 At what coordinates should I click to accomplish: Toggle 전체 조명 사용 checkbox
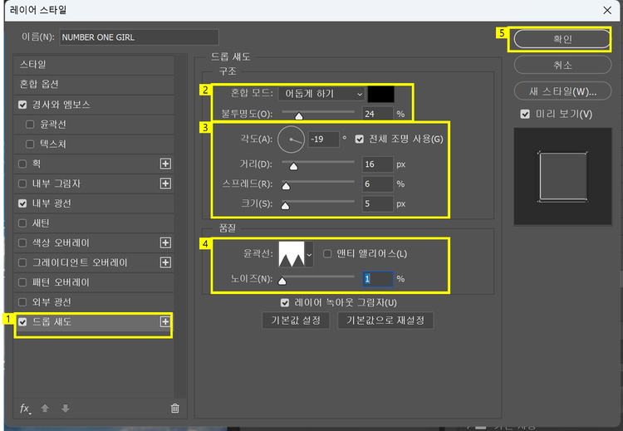click(360, 139)
